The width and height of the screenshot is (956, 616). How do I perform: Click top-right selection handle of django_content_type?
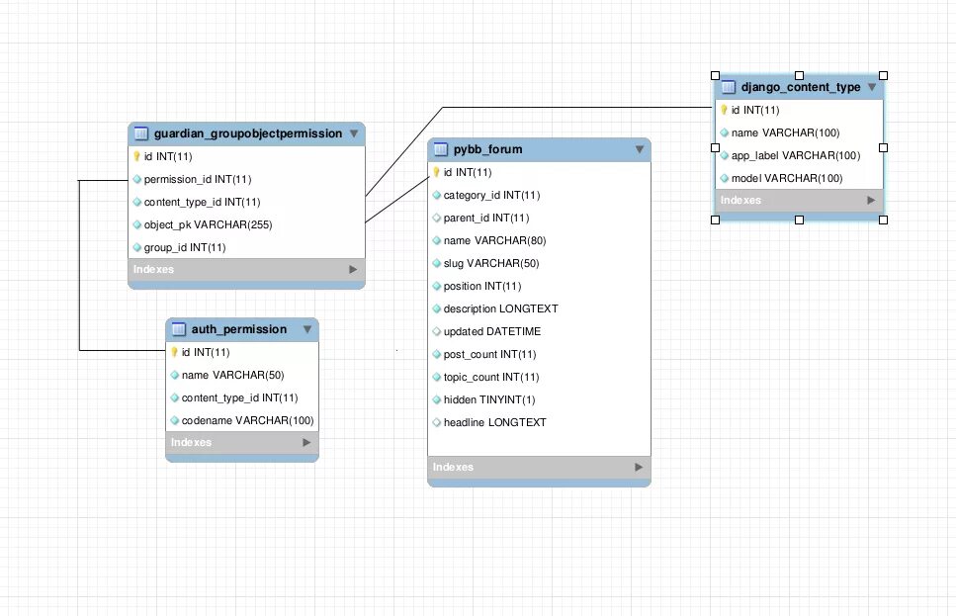pos(883,75)
